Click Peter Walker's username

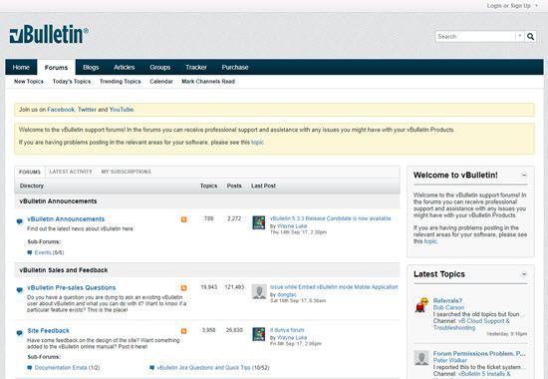point(449,360)
